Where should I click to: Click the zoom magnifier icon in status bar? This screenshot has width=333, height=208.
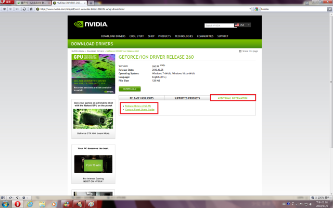tap(312, 198)
